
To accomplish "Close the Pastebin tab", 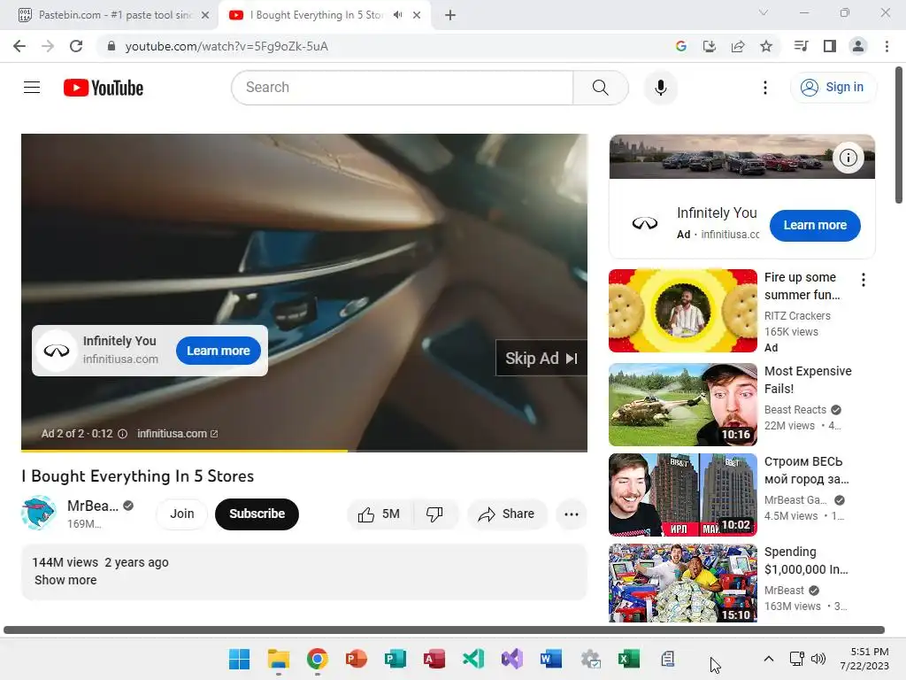I will 205,15.
